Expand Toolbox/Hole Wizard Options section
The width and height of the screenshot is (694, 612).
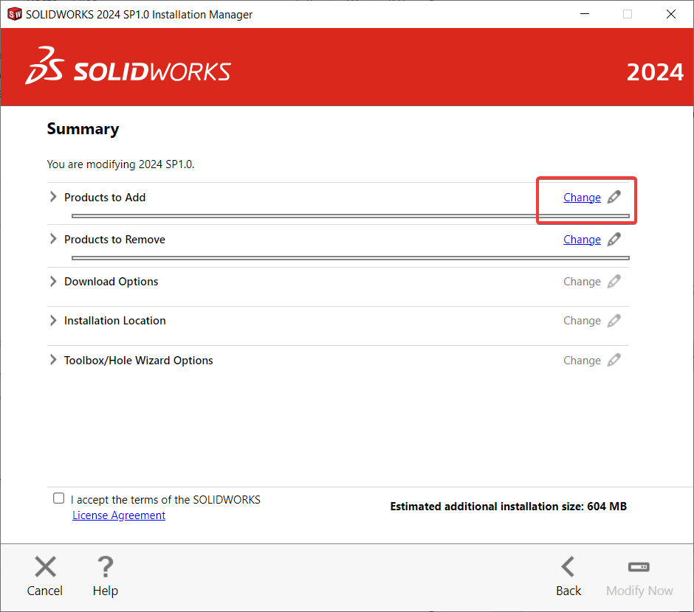pos(53,360)
